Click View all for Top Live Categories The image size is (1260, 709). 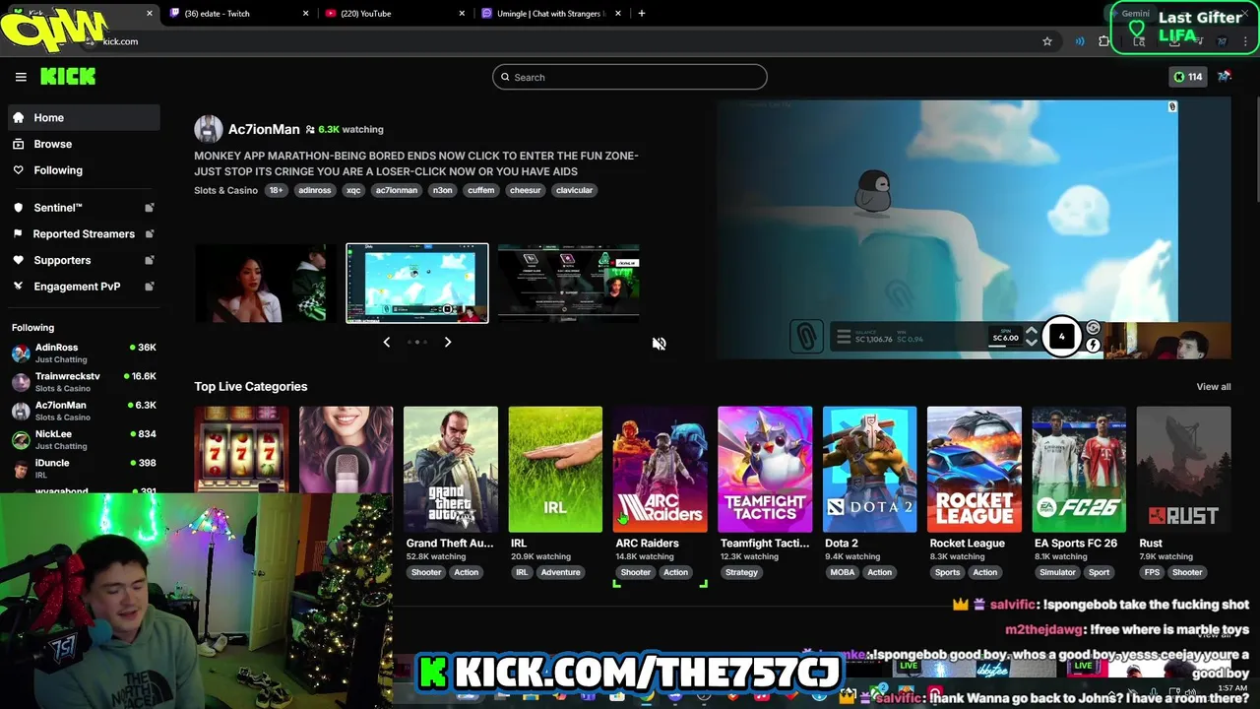tap(1213, 387)
